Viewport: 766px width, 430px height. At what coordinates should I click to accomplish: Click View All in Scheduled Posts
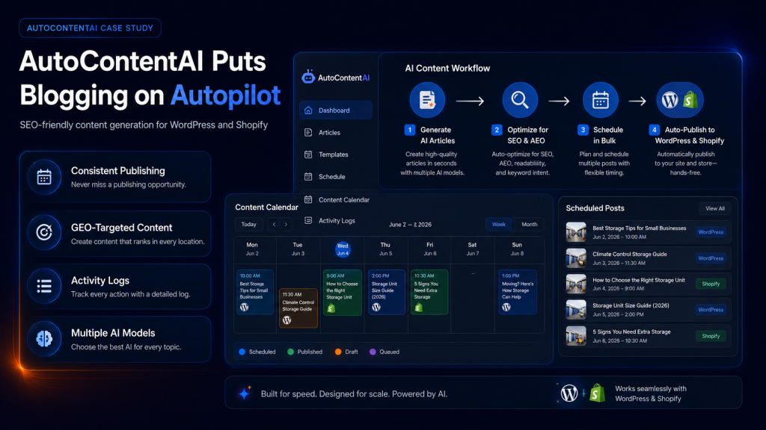714,209
